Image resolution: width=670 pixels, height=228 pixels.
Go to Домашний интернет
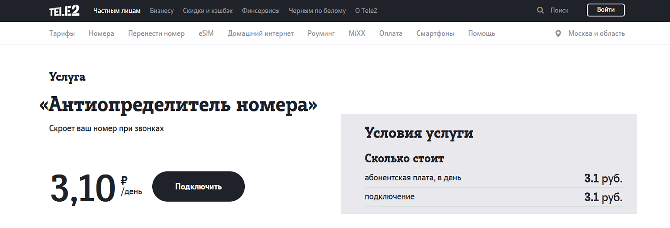click(x=261, y=33)
